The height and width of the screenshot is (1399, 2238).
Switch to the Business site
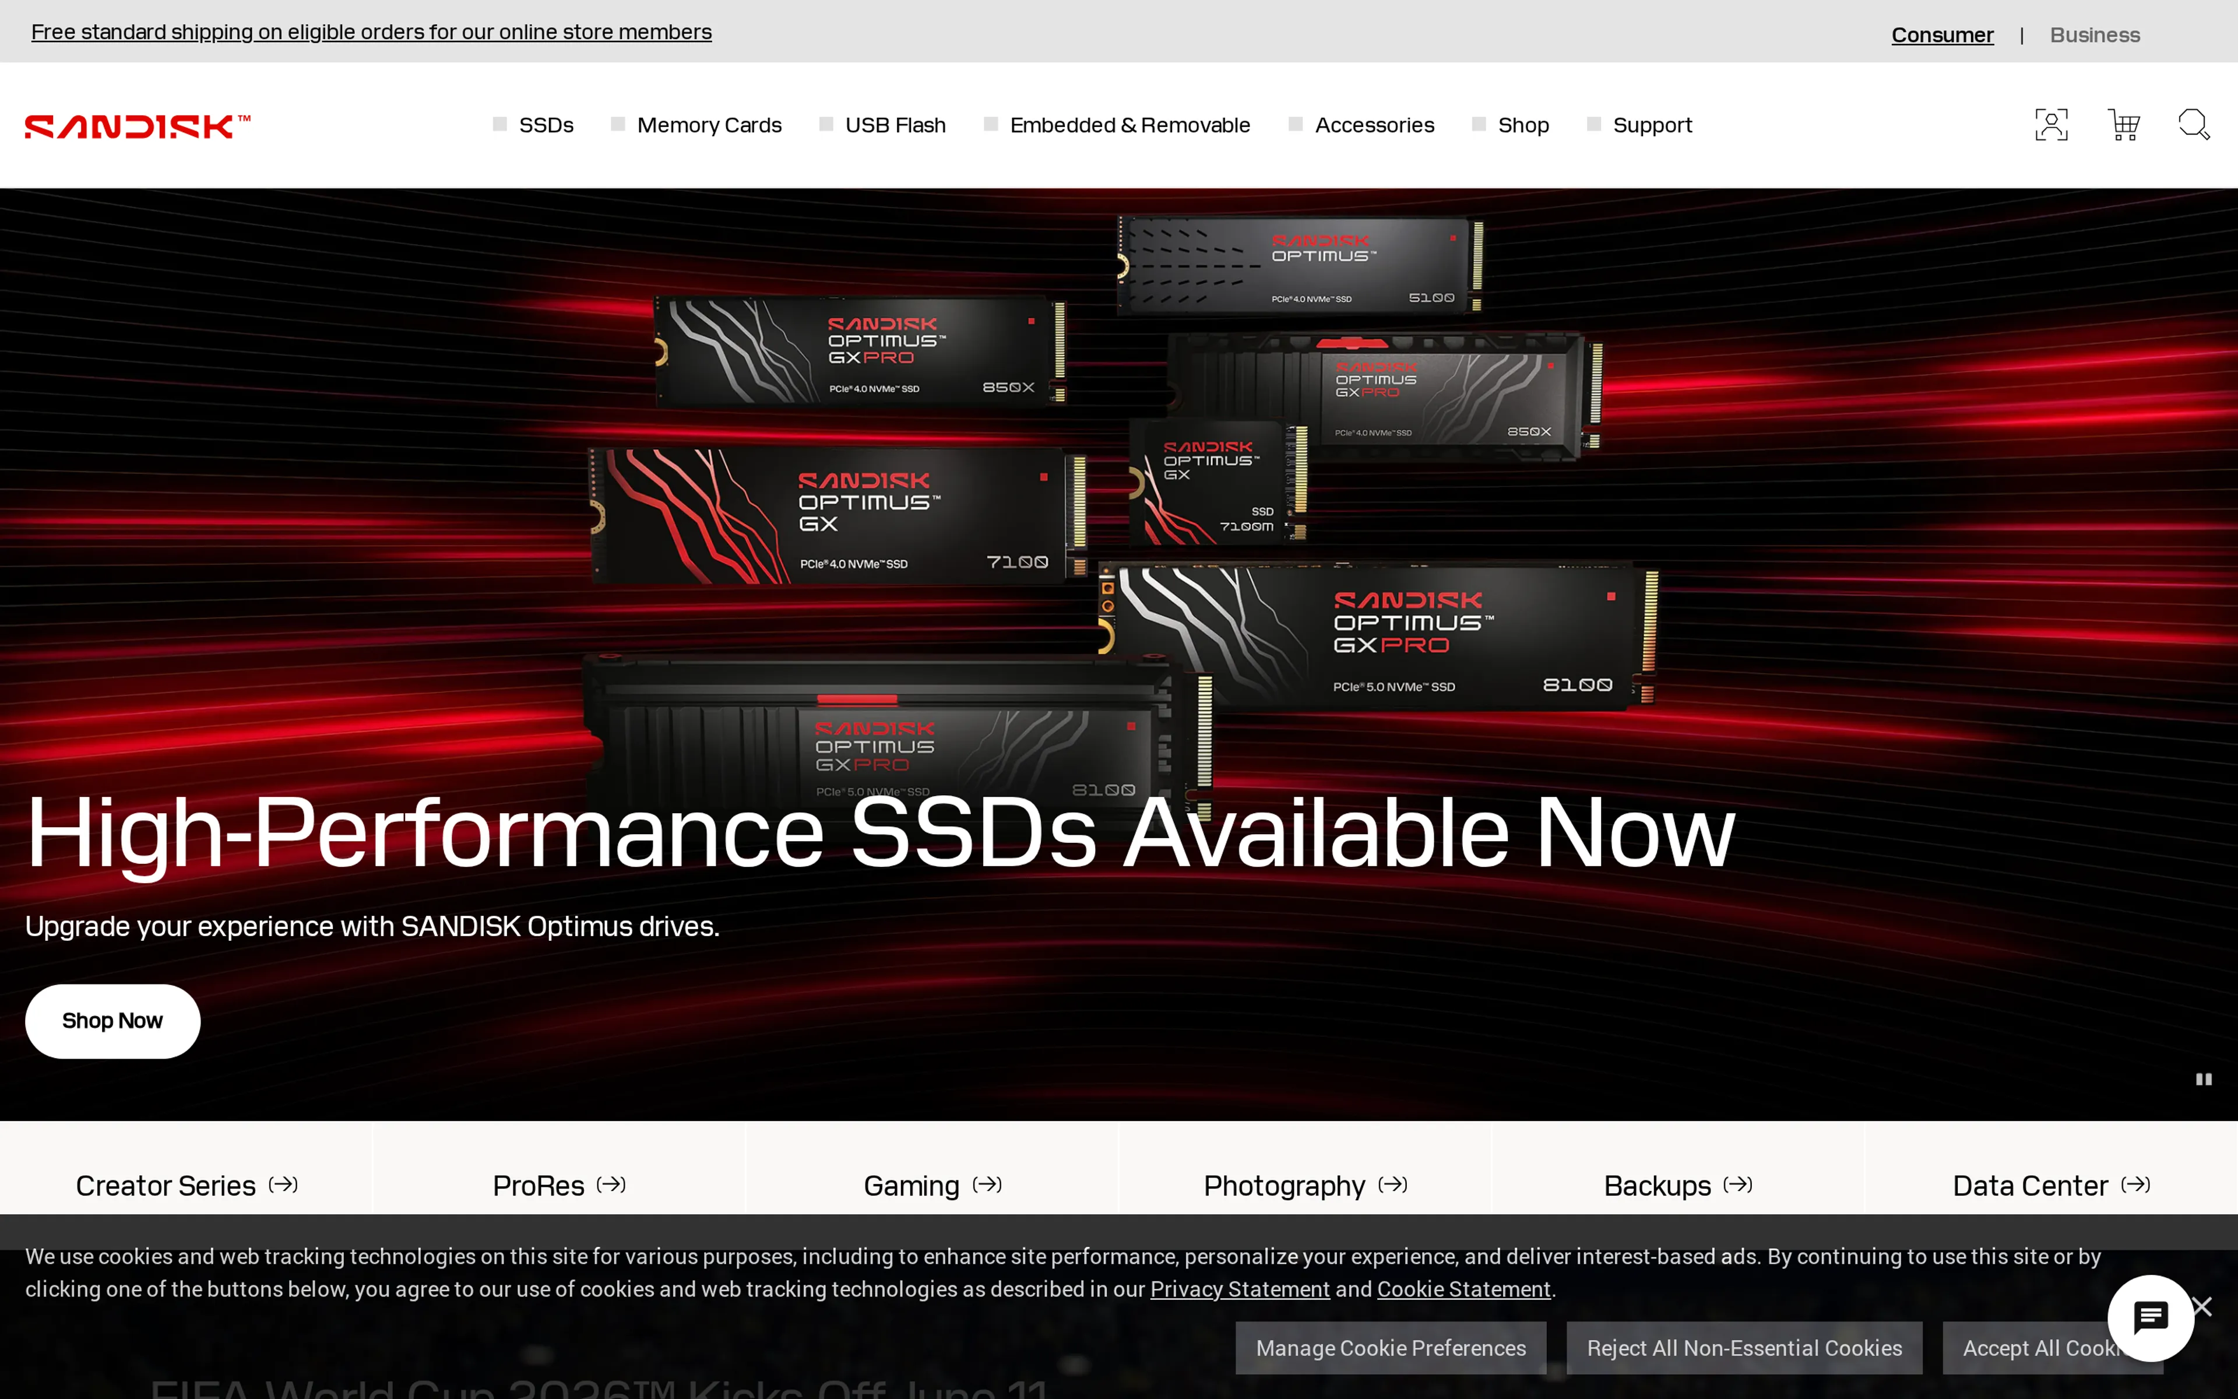2095,35
